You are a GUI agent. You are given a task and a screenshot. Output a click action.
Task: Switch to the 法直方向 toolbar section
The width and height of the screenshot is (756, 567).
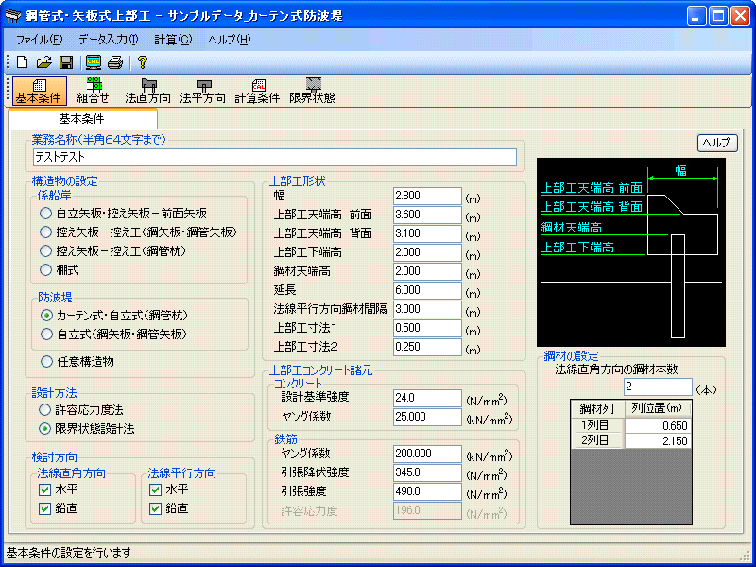click(x=148, y=91)
